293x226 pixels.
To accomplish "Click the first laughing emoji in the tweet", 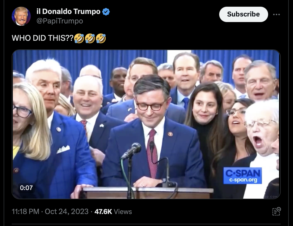I will [x=79, y=38].
